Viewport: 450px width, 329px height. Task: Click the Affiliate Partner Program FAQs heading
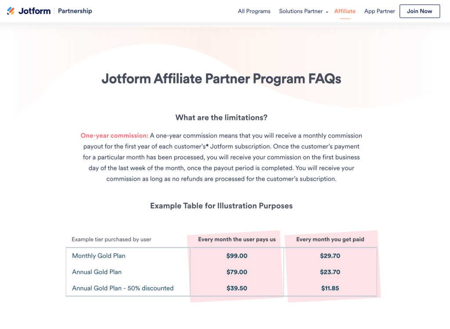pyautogui.click(x=221, y=79)
